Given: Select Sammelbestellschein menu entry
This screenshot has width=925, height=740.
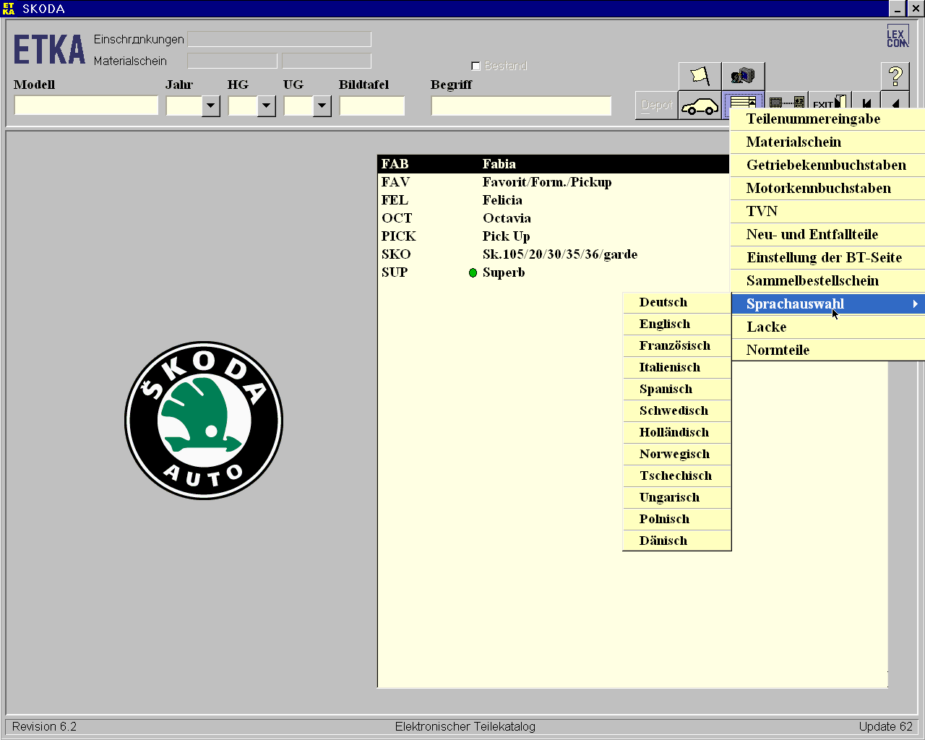Looking at the screenshot, I should (x=829, y=280).
